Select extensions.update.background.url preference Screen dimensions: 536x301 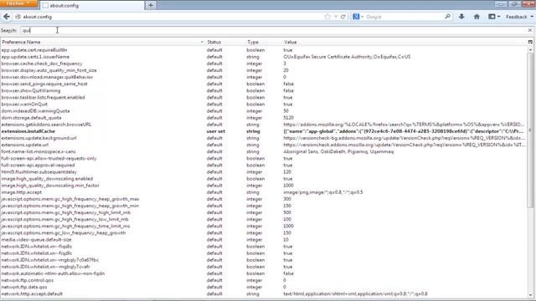pos(264,138)
